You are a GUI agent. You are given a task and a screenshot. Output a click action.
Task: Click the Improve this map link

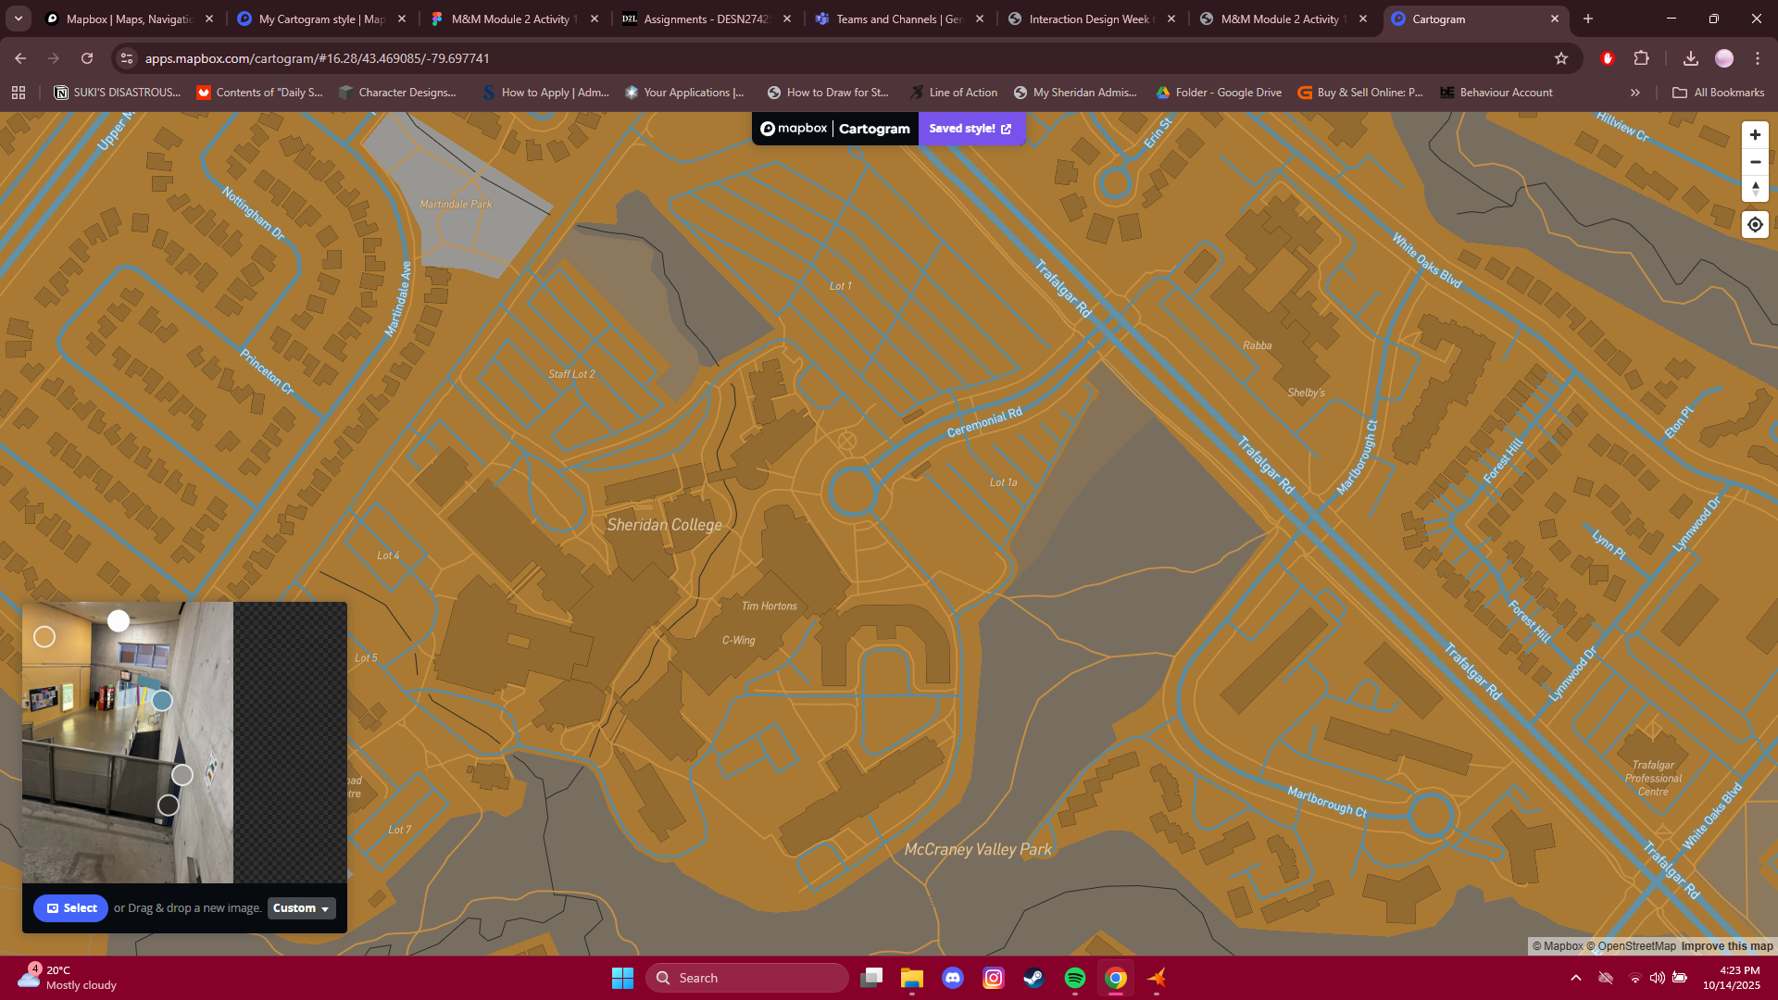1727,946
